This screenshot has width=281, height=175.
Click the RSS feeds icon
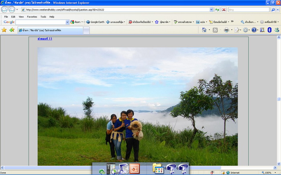(x=215, y=30)
